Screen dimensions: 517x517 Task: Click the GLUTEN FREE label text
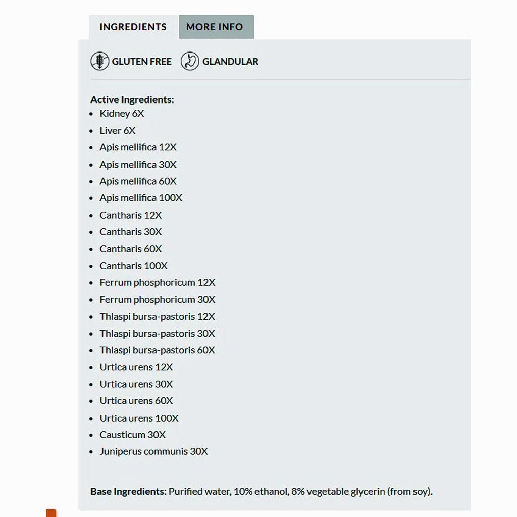click(141, 62)
